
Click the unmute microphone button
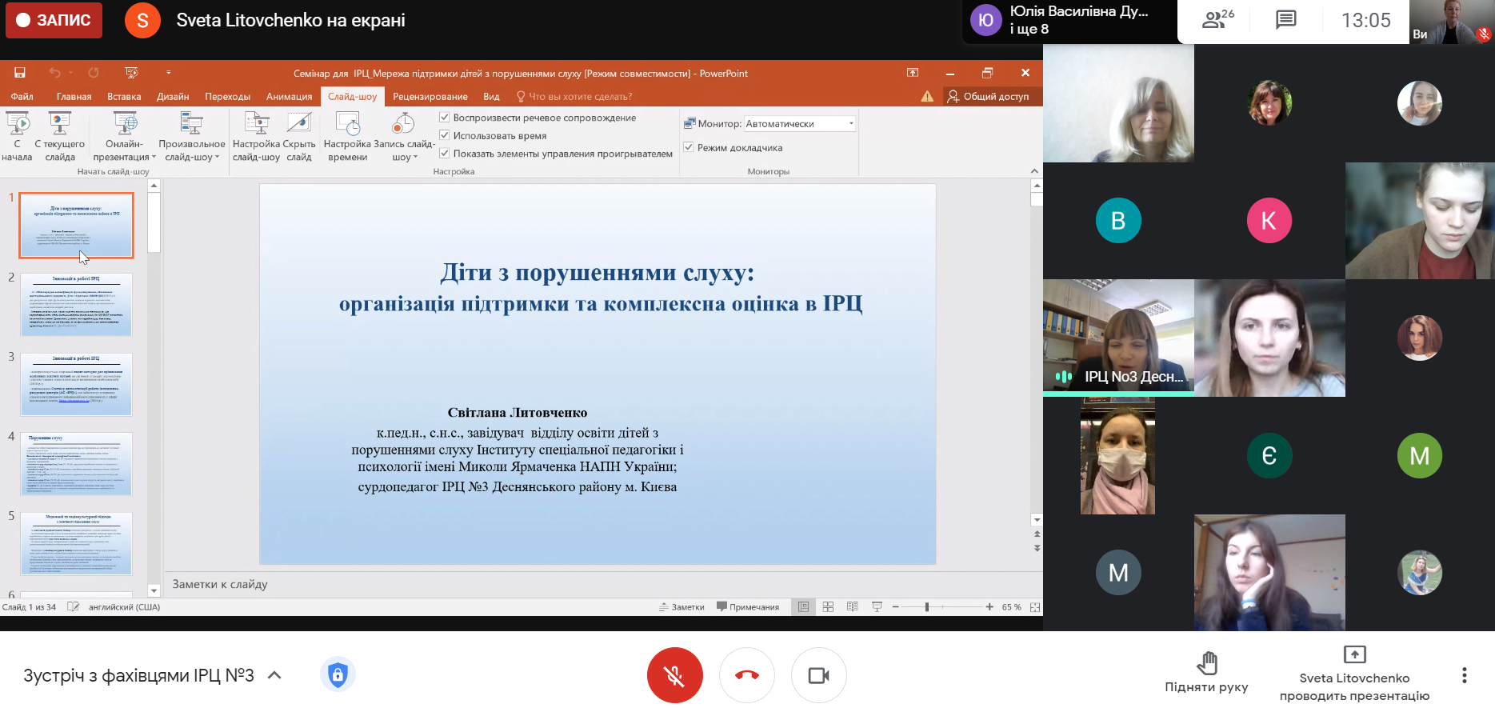pyautogui.click(x=674, y=675)
